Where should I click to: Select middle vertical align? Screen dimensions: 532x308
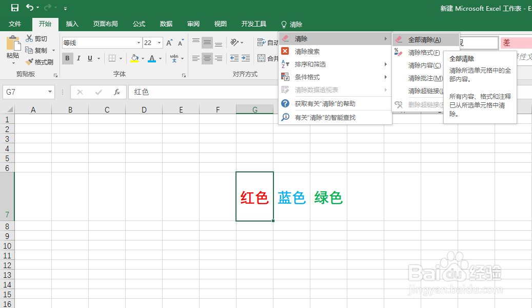(x=207, y=42)
